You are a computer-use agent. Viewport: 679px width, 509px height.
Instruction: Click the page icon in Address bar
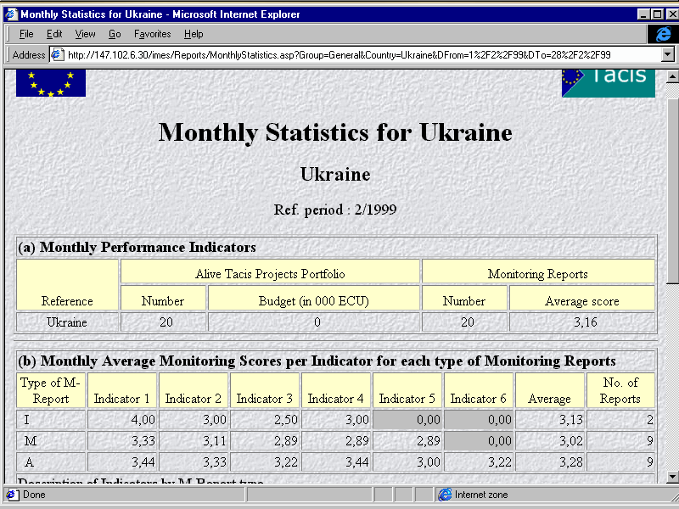point(58,54)
